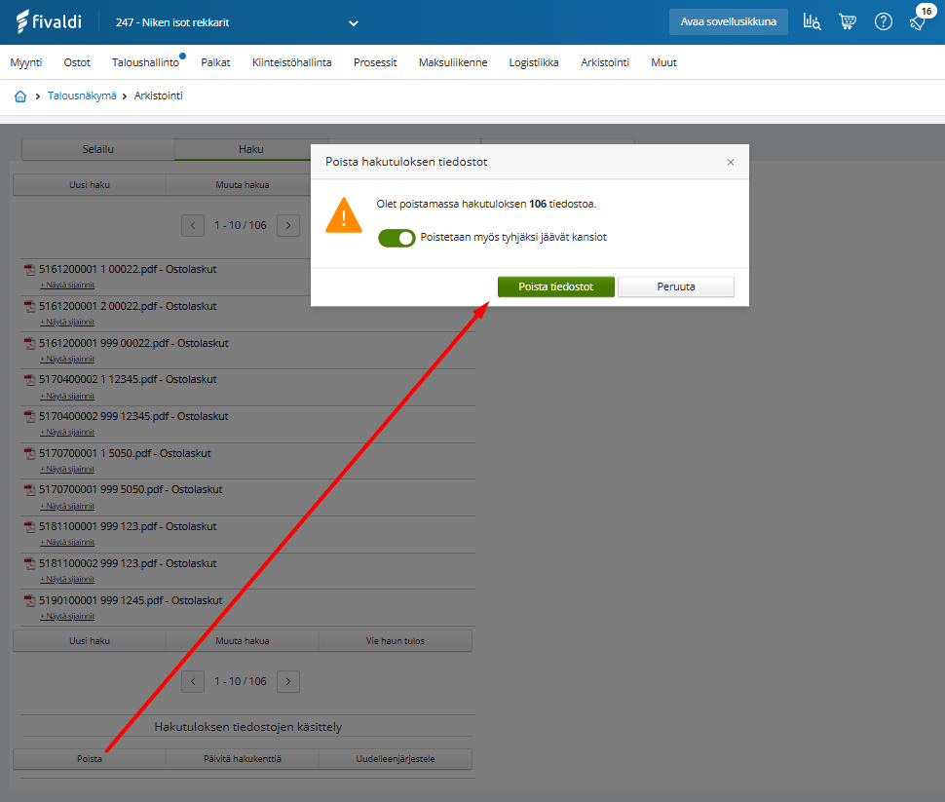Expand locations for 5161200001 2 00022.pdf
The height and width of the screenshot is (802, 945).
coord(67,322)
